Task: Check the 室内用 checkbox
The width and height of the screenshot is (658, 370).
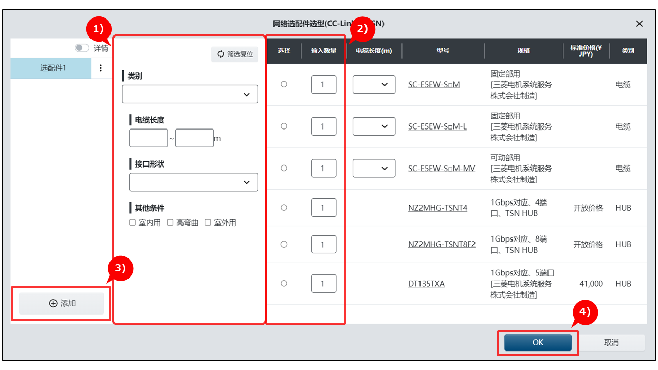Action: [133, 223]
